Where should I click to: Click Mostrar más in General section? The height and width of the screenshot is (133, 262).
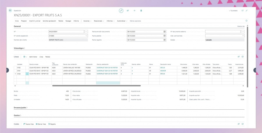241,26
